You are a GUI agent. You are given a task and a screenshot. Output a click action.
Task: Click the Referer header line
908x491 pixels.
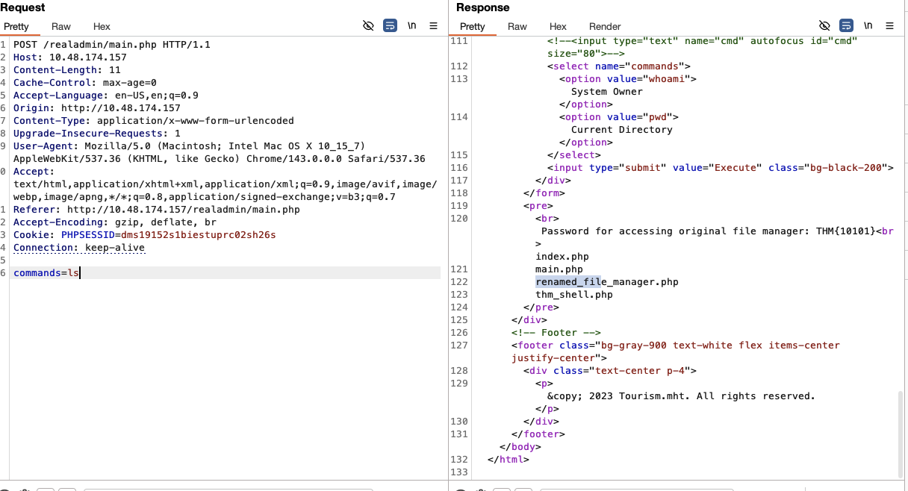pos(157,210)
